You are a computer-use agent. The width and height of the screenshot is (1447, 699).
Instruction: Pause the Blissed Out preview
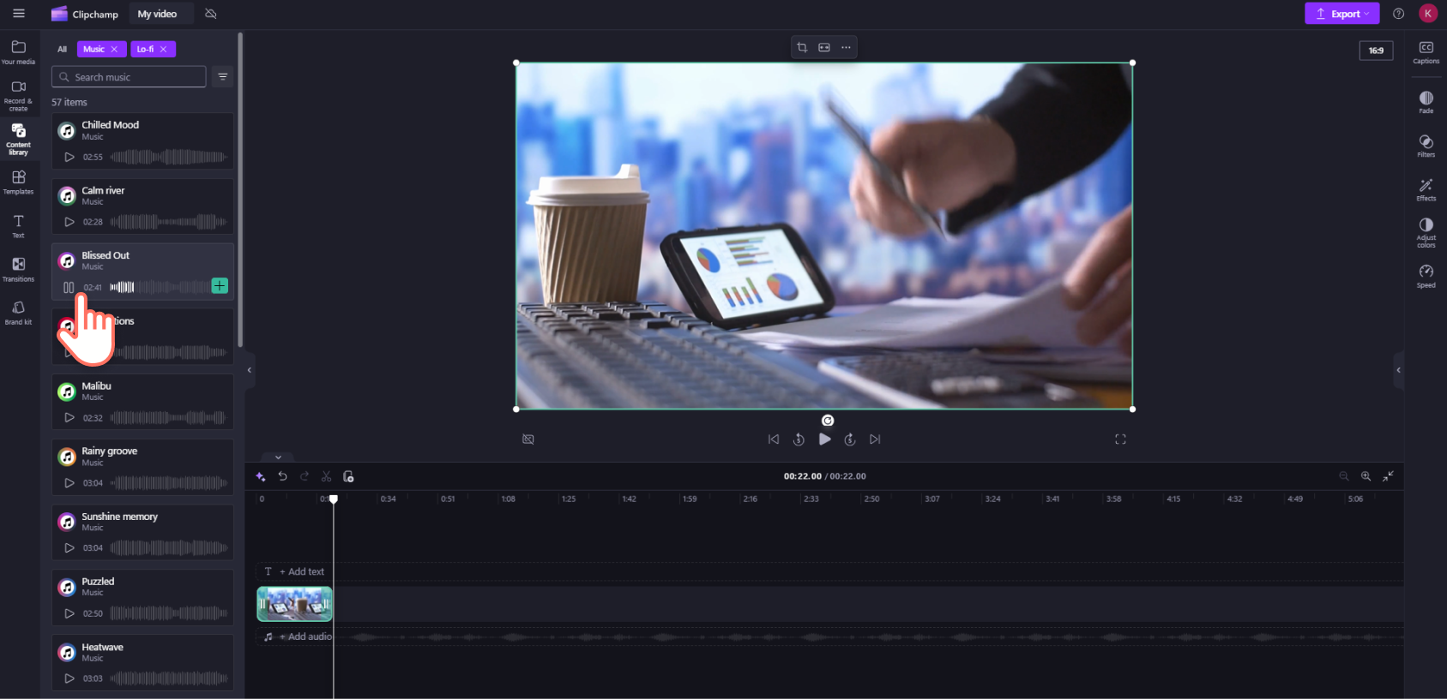pos(69,287)
